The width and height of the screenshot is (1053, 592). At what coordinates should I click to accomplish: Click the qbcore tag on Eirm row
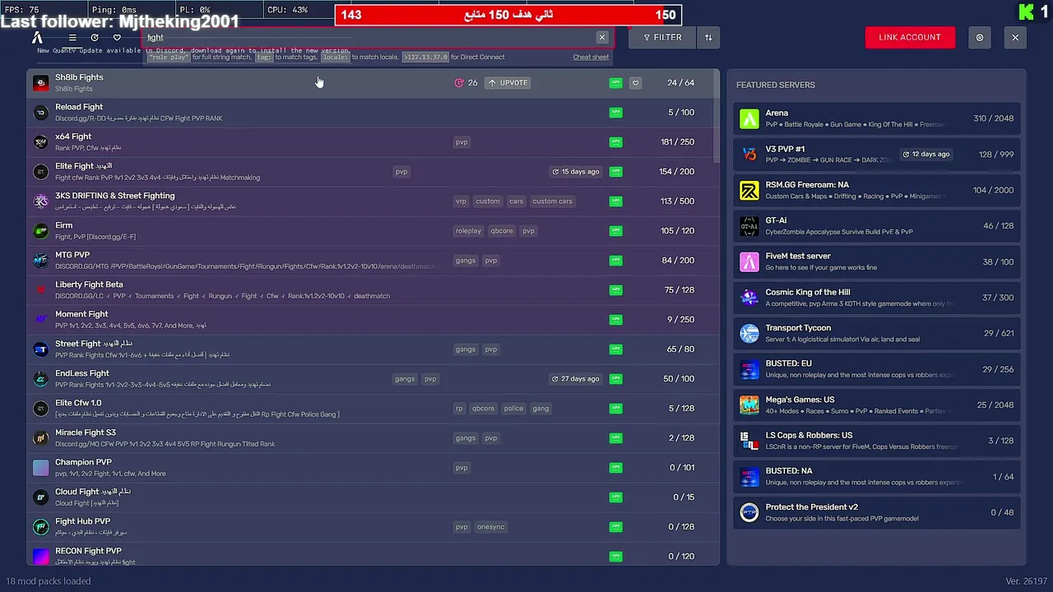pos(502,231)
